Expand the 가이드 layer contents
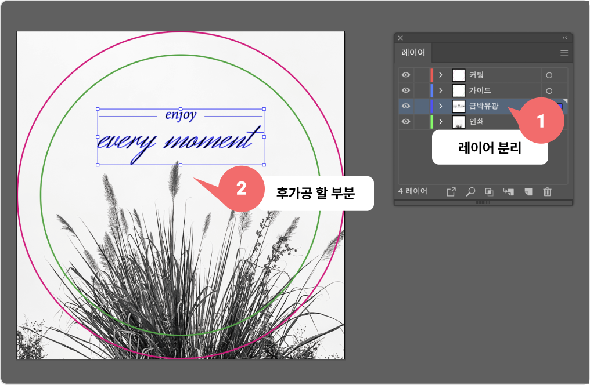The width and height of the screenshot is (590, 385). pyautogui.click(x=440, y=90)
